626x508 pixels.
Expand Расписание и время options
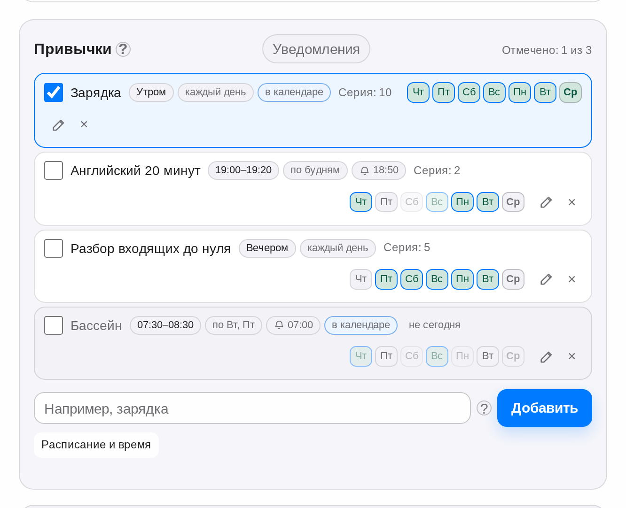pos(96,445)
